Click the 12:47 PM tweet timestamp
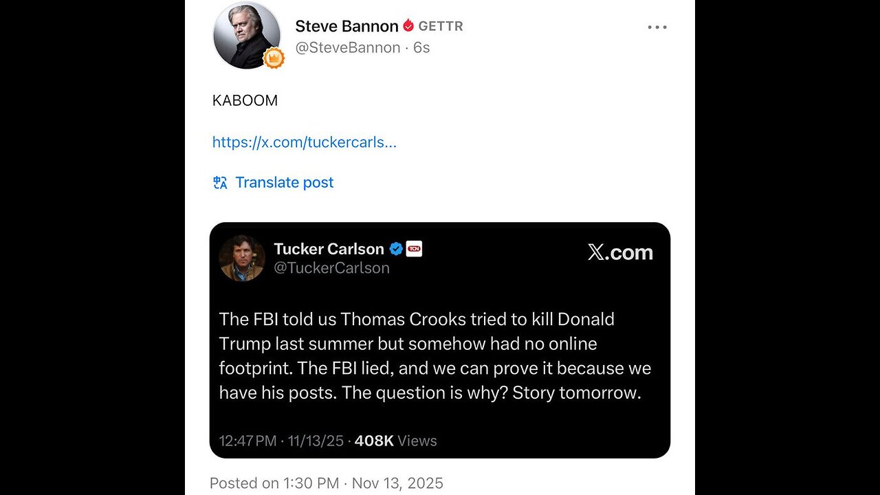The width and height of the screenshot is (880, 495). [x=247, y=441]
